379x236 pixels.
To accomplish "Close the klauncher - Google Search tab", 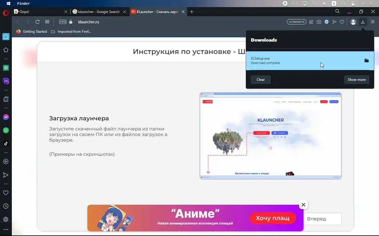I will click(124, 12).
